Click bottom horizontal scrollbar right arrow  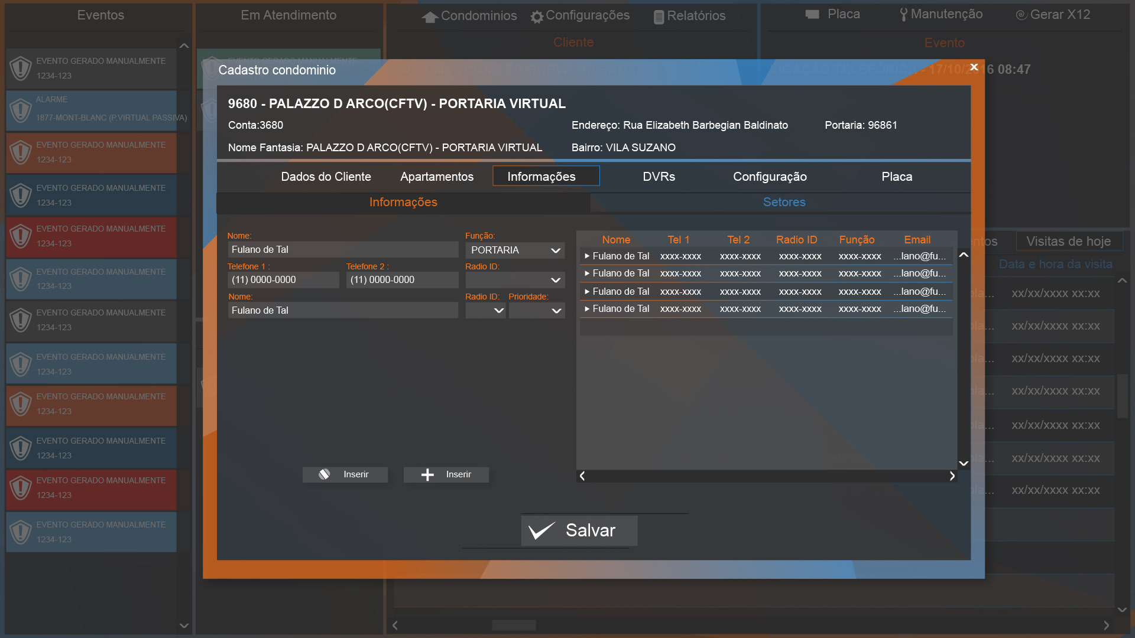[x=1106, y=625]
